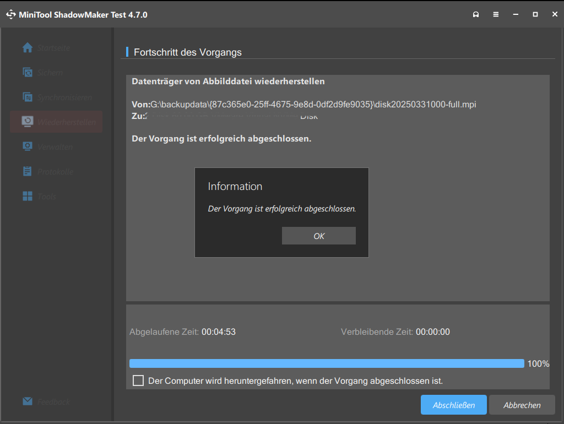564x424 pixels.
Task: Click the Verwalten manage icon
Action: tap(28, 146)
